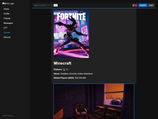
Task: Focus the Search on MVG field
Action: [x=43, y=5]
